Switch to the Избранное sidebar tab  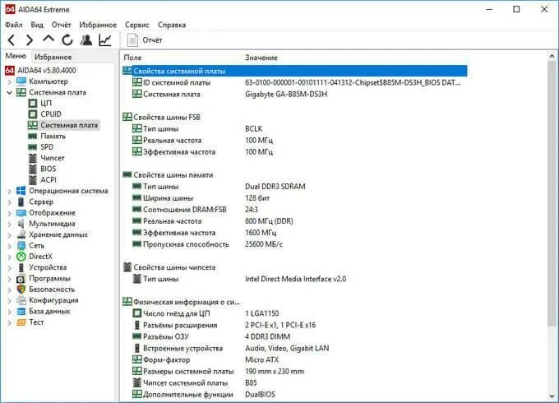point(53,57)
